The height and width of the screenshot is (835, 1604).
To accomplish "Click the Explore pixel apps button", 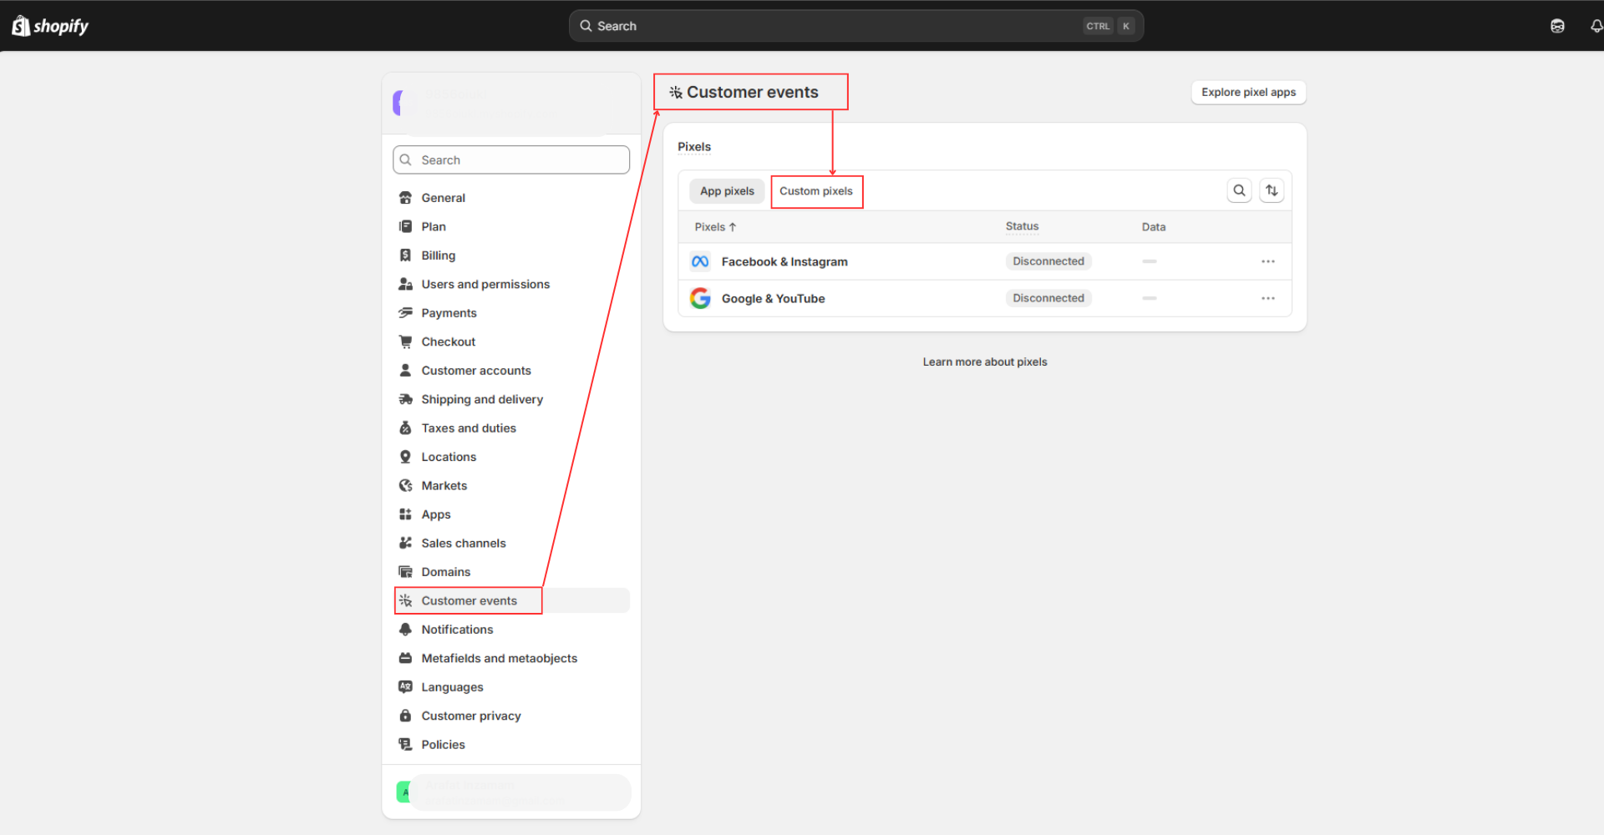I will pyautogui.click(x=1249, y=92).
